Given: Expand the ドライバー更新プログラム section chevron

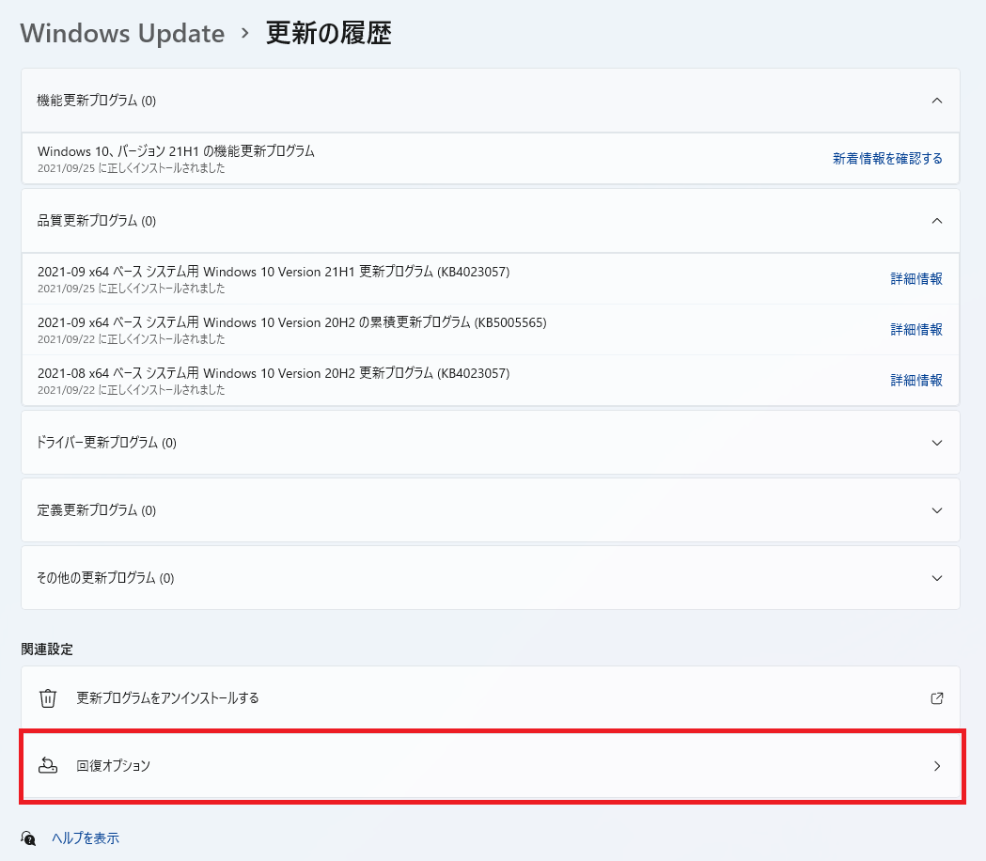Looking at the screenshot, I should tap(936, 443).
